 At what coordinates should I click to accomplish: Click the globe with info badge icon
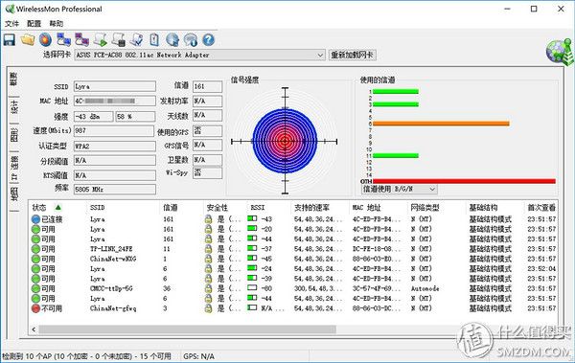tap(191, 39)
